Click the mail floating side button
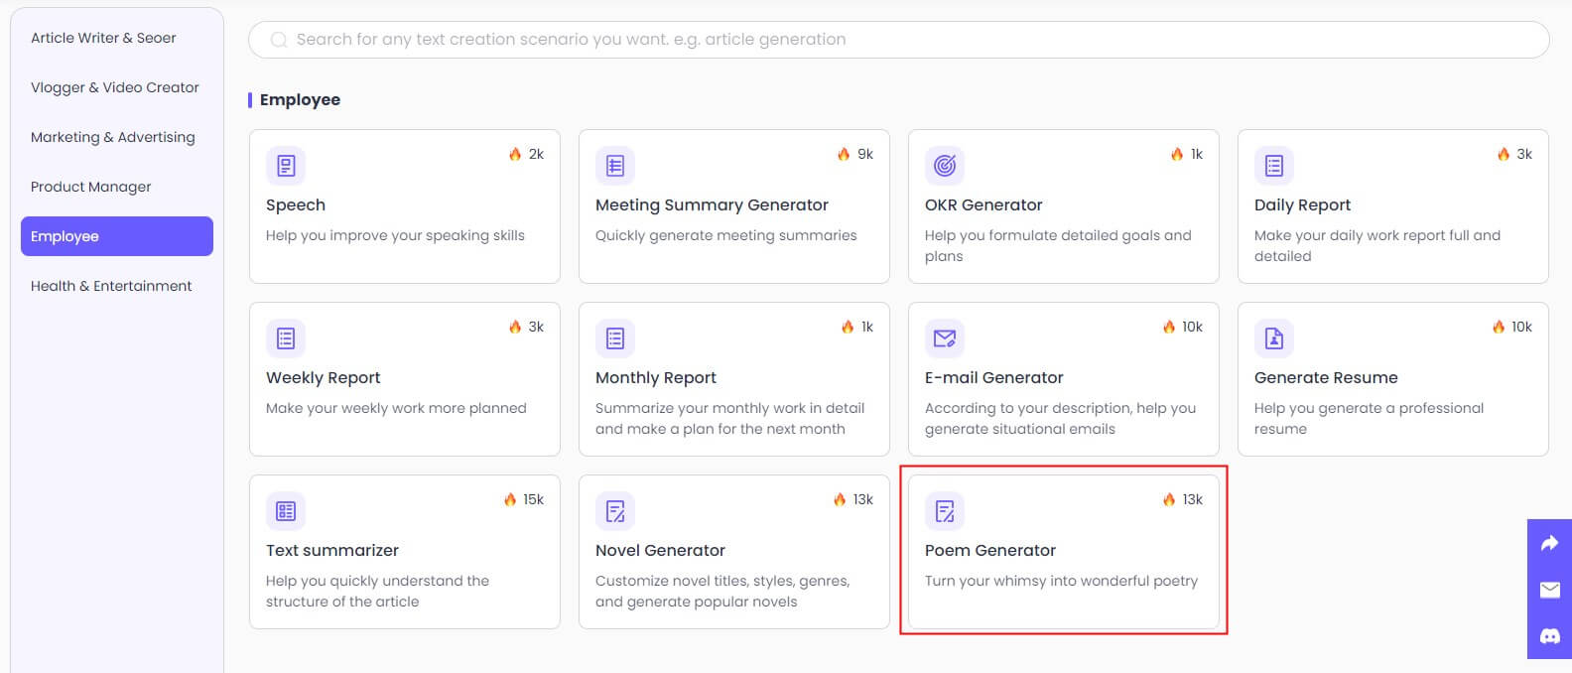 [x=1549, y=590]
